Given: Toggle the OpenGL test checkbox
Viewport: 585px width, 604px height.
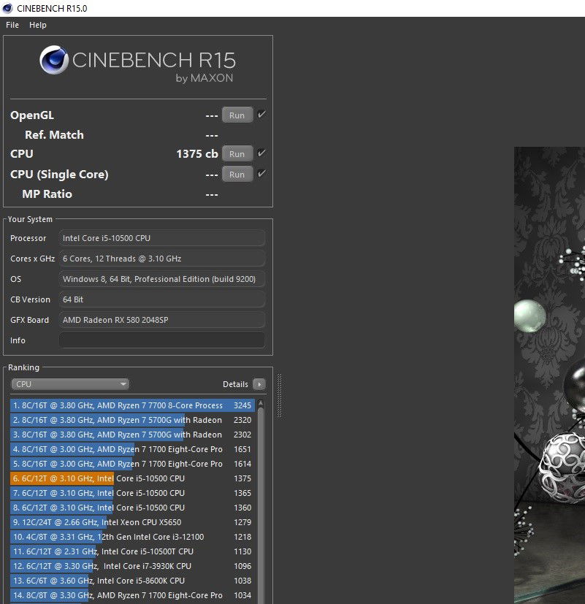Looking at the screenshot, I should point(261,115).
